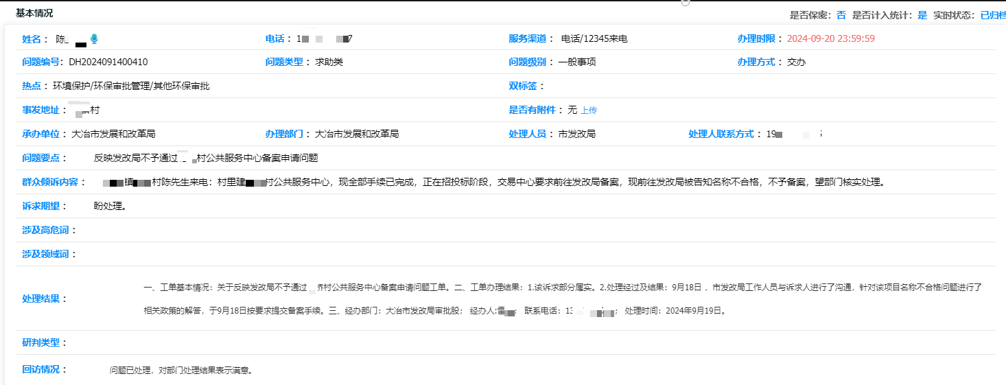The width and height of the screenshot is (1006, 385).
Task: Click 大冶市发展和改革局 under 办理部门
Action: (356, 134)
